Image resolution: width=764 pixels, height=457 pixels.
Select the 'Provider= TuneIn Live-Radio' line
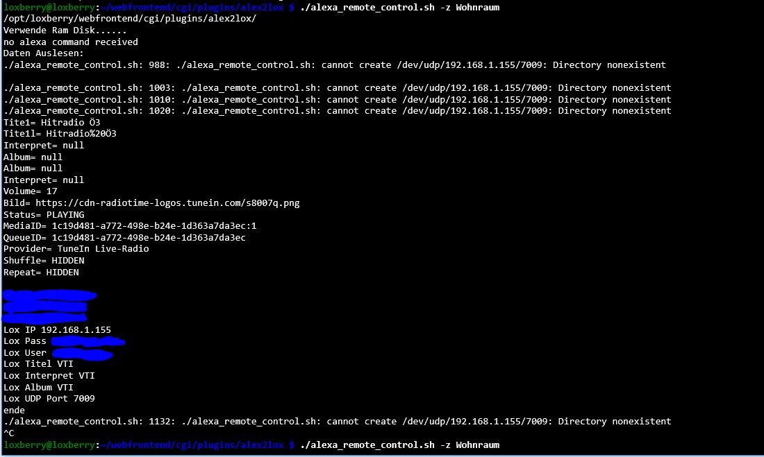click(x=76, y=249)
